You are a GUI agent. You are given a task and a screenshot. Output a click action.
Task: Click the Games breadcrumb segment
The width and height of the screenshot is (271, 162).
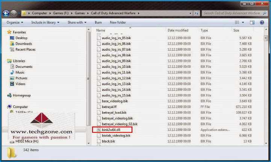(80, 13)
